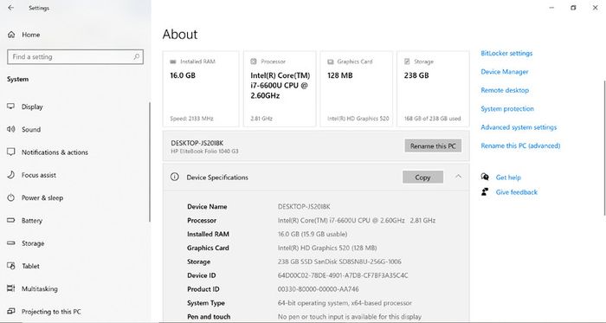Image resolution: width=606 pixels, height=323 pixels.
Task: Click Intel(R) HD Graphics 520 (128 MB) value
Action: [327, 248]
